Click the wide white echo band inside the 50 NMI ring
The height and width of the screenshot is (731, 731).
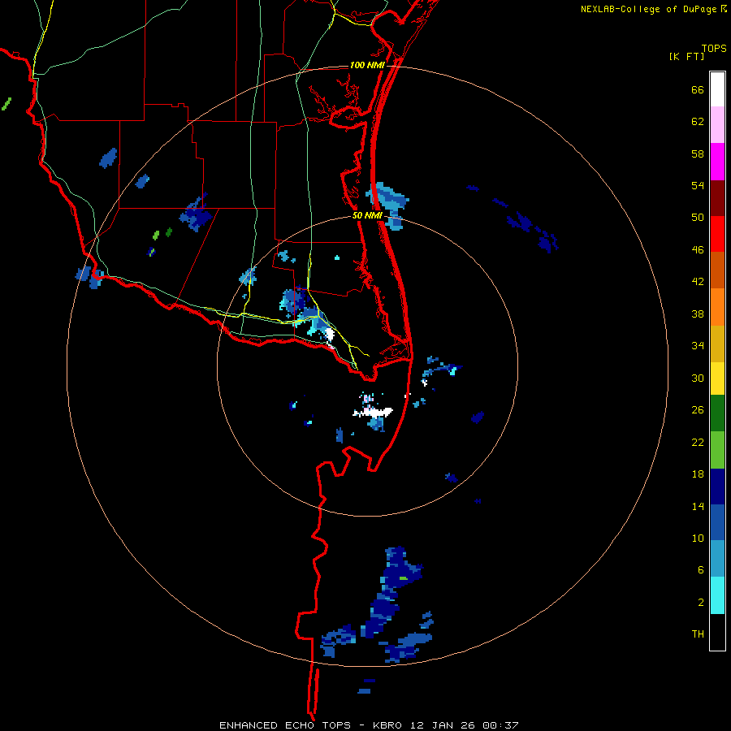(x=373, y=412)
